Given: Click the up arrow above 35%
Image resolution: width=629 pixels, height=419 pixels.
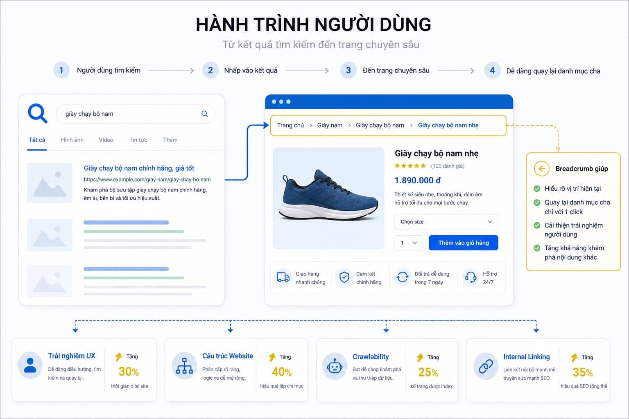Looking at the screenshot, I should [x=574, y=358].
